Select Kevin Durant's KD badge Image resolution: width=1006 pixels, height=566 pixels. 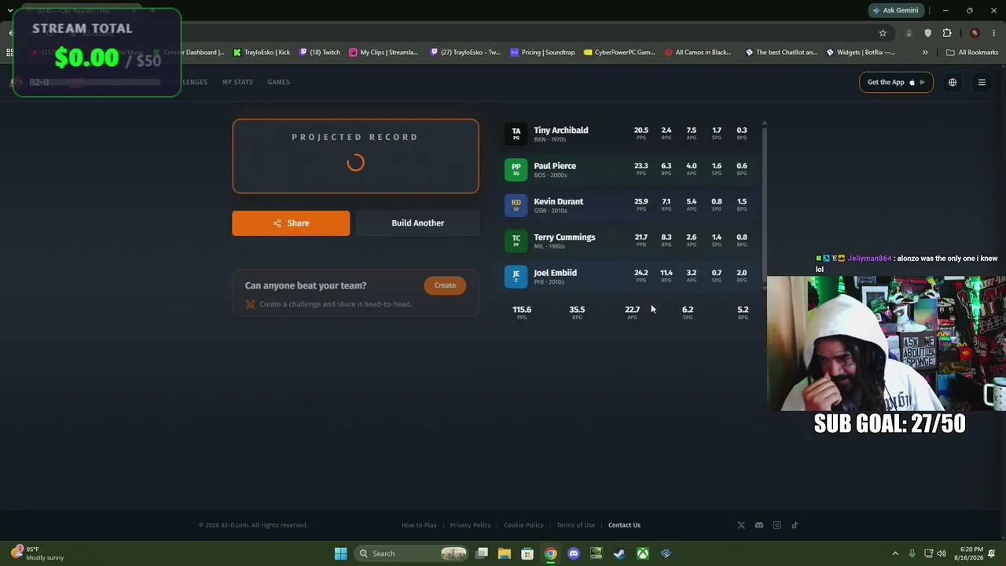(516, 205)
